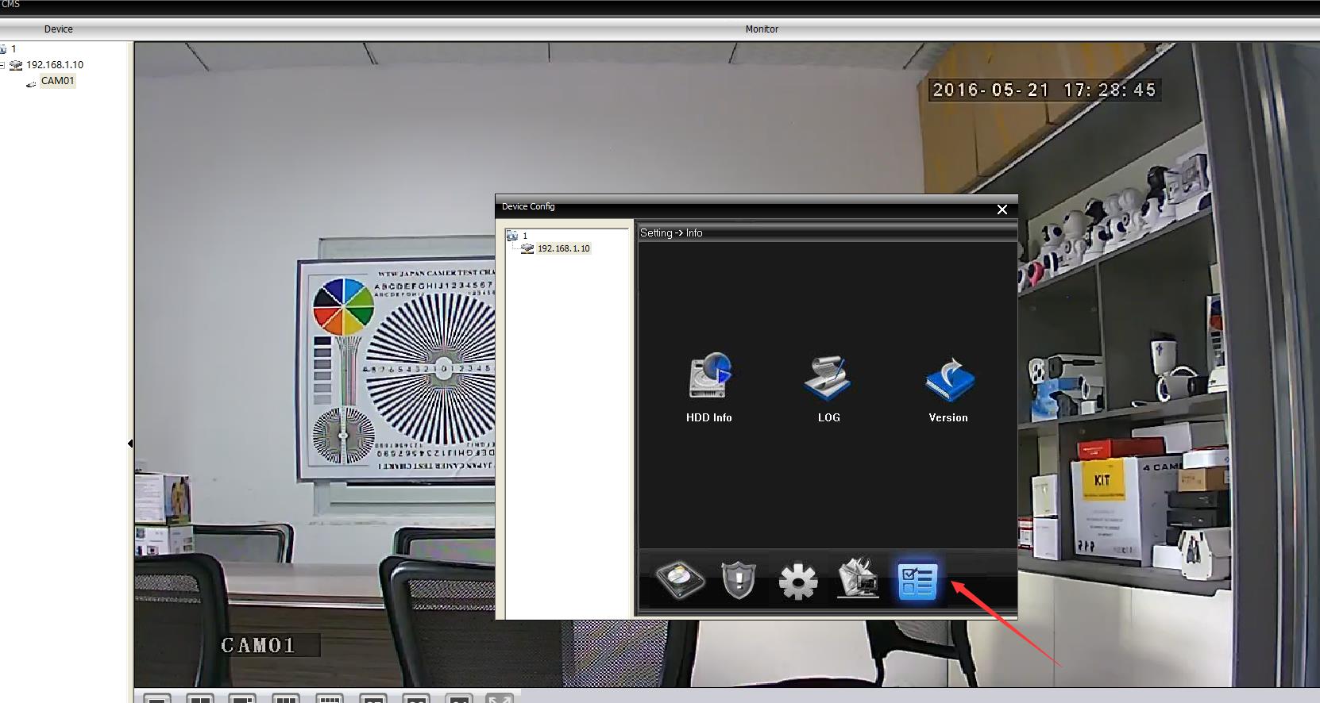Screen dimensions: 1320x703
Task: Click root node 1 in Device Config tree
Action: point(524,236)
